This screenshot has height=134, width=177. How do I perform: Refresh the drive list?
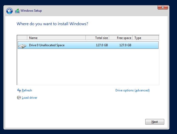click(x=27, y=90)
